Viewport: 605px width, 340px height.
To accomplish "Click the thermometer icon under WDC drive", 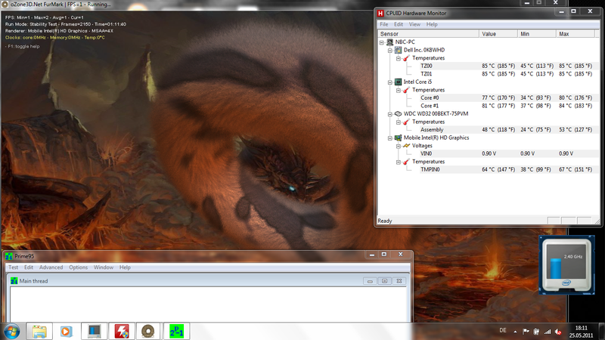I will coord(406,122).
